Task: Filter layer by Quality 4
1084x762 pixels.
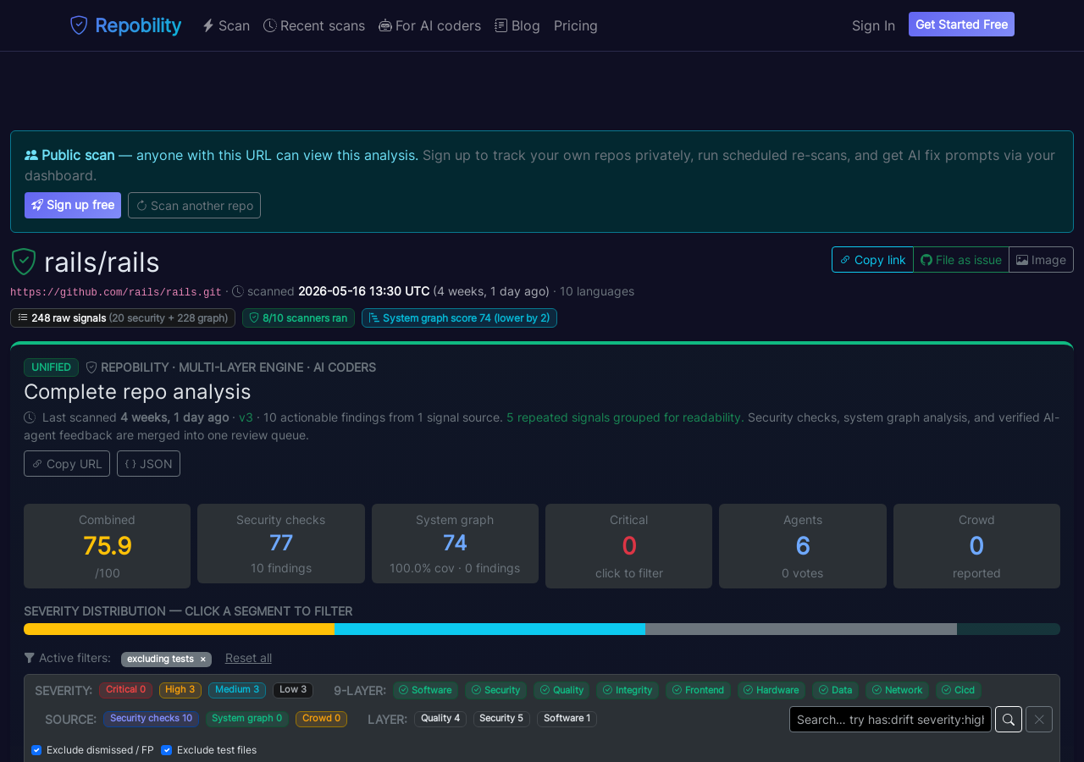Action: click(440, 719)
